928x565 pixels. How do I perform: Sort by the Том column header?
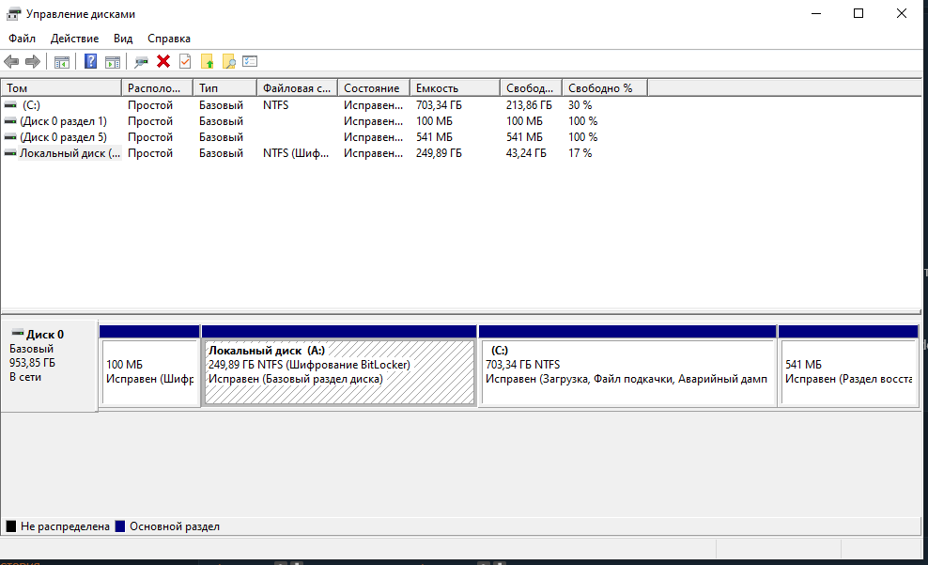pos(62,88)
